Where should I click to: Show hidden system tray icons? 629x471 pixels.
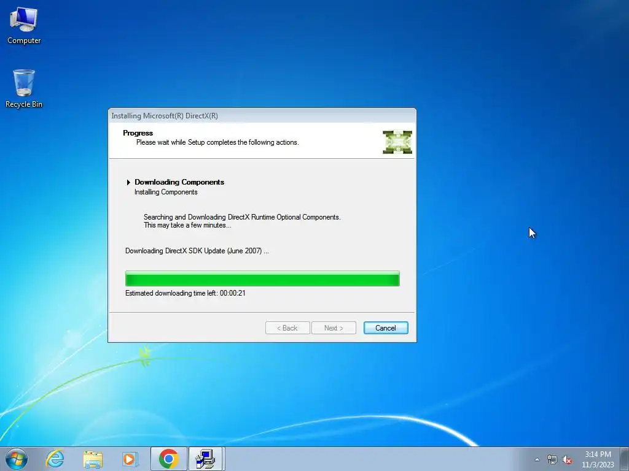537,459
